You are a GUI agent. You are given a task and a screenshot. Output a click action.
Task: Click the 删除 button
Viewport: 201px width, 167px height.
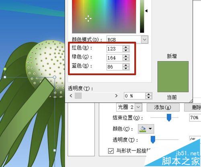[193, 107]
